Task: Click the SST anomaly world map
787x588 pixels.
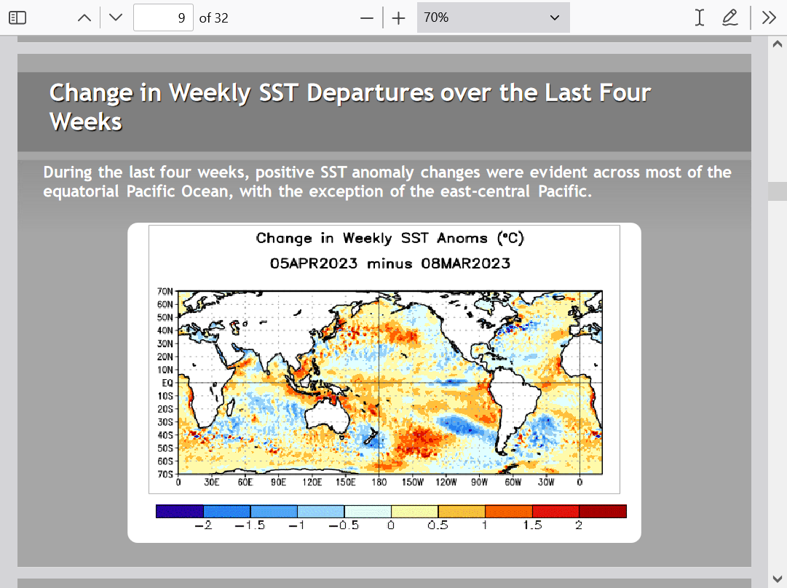Action: 390,382
